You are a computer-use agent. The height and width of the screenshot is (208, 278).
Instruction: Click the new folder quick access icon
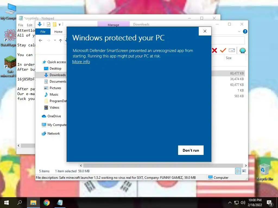coord(55,24)
